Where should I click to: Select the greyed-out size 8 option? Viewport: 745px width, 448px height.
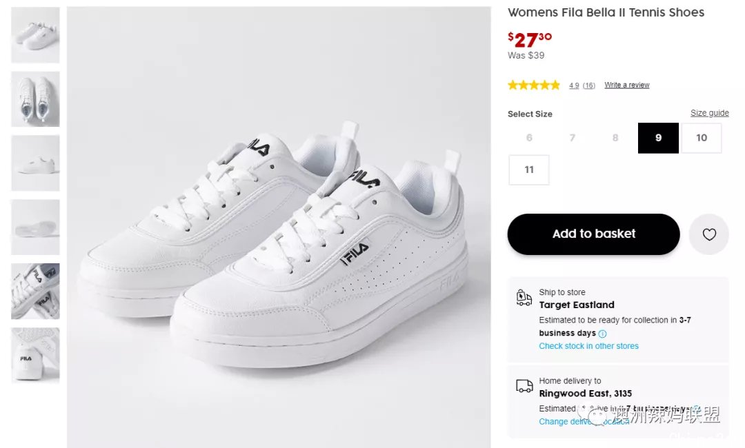615,138
